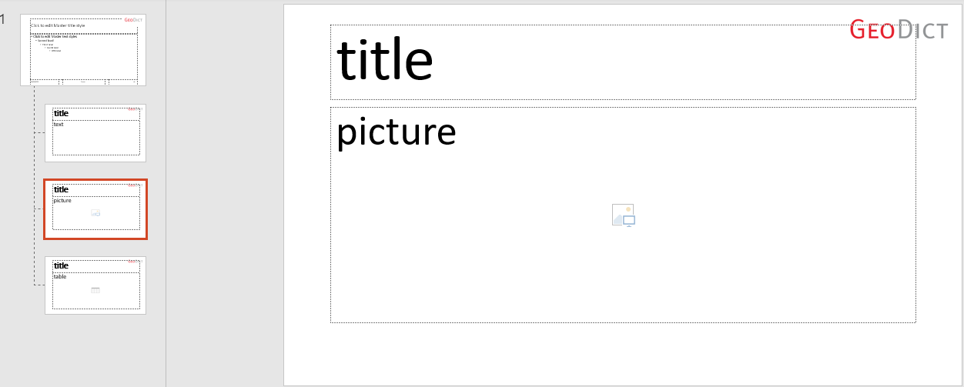Screen dimensions: 964x387
Task: Click the insert picture icon in the placeholder
Action: pos(623,215)
